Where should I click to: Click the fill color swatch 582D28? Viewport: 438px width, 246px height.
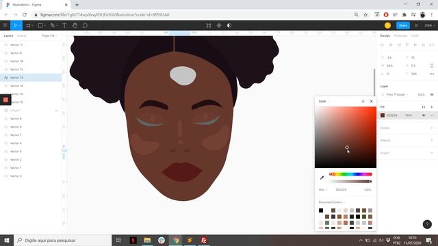[383, 115]
